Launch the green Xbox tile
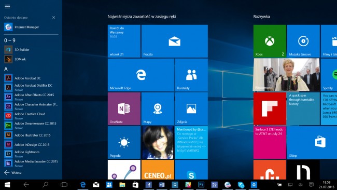 (270, 41)
